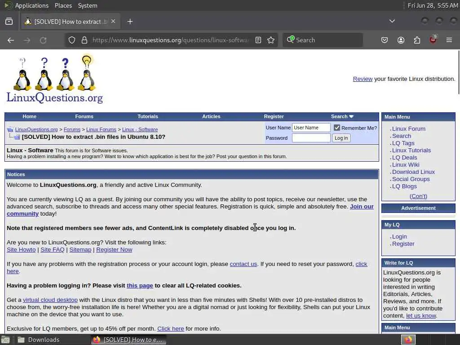The width and height of the screenshot is (460, 345).
Task: Open a new tab with plus icon
Action: click(x=130, y=22)
